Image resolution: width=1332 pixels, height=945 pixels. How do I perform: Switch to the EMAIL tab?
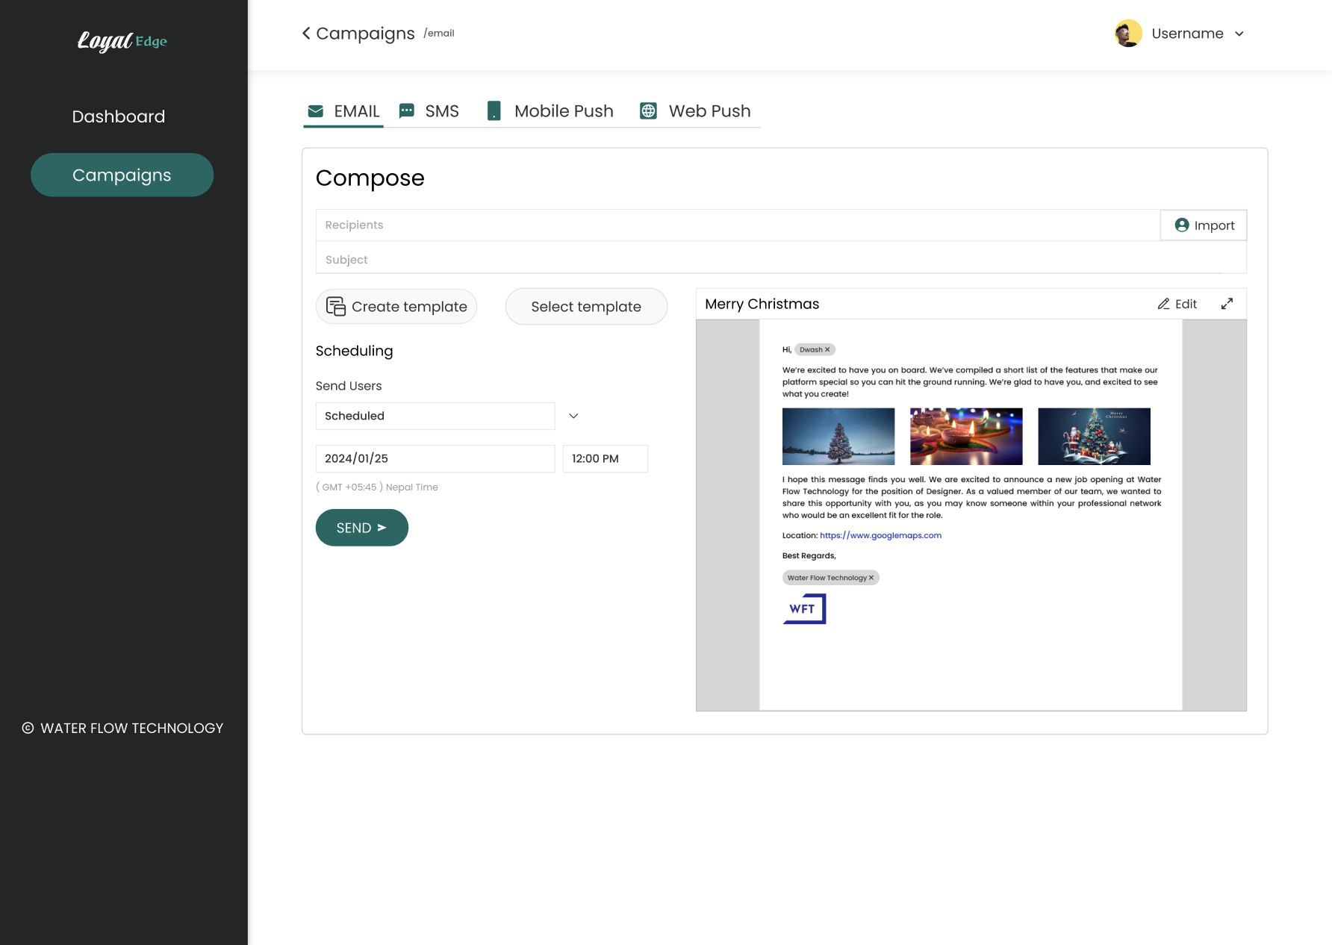click(x=343, y=111)
